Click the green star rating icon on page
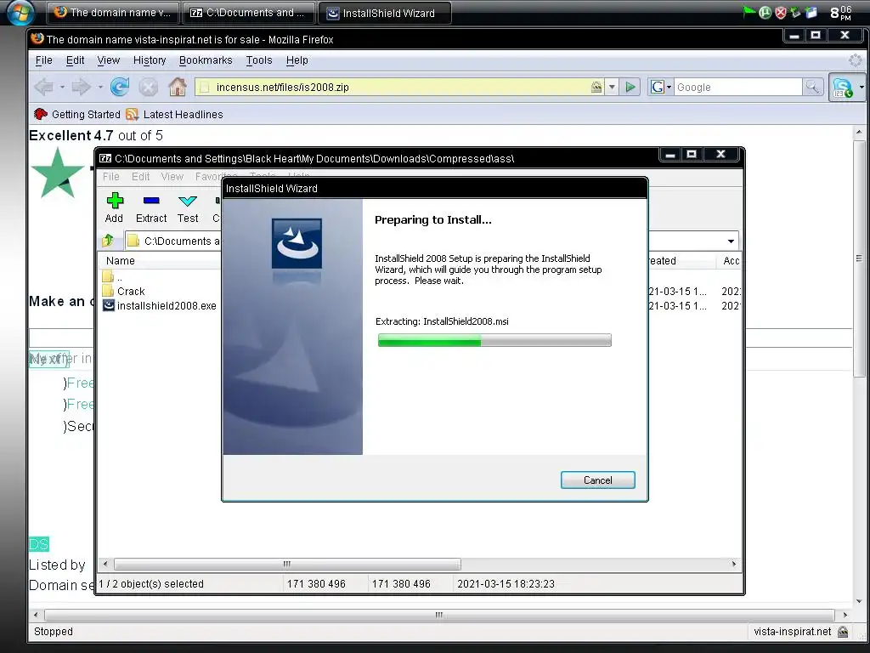The height and width of the screenshot is (653, 870). [x=58, y=173]
